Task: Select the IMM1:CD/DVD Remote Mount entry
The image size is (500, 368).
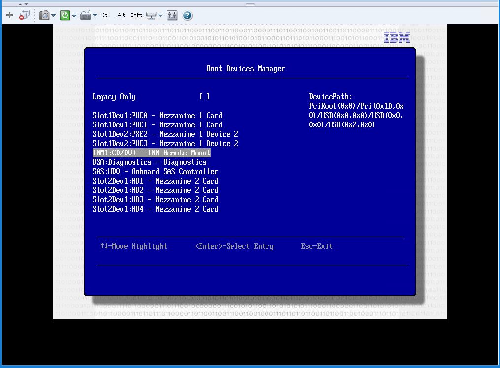Action: pyautogui.click(x=151, y=153)
